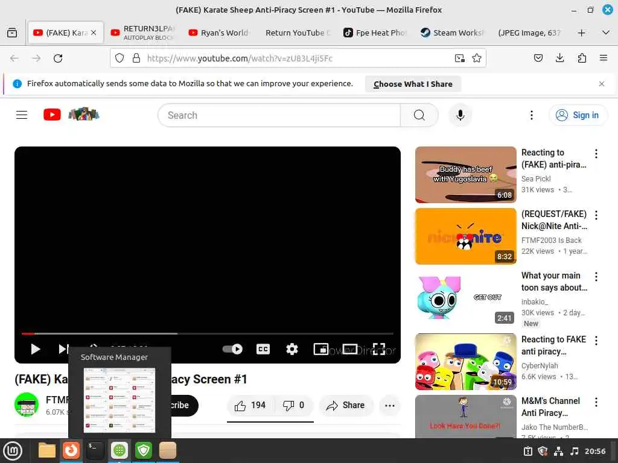
Task: Go to the YouTube home logo
Action: tap(71, 115)
